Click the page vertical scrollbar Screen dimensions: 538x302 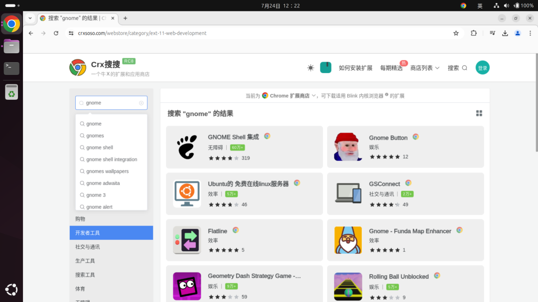point(537,103)
